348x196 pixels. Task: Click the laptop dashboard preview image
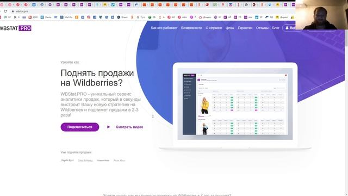(235, 104)
